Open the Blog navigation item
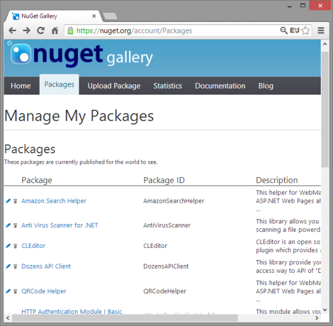Screen dimensions: 333x326 266,86
